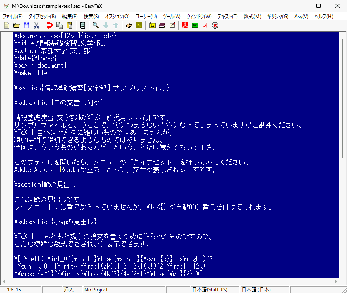Viewport: 347px width, 293px height.
Task: Click the \begin{document} line
Action: 40,65
